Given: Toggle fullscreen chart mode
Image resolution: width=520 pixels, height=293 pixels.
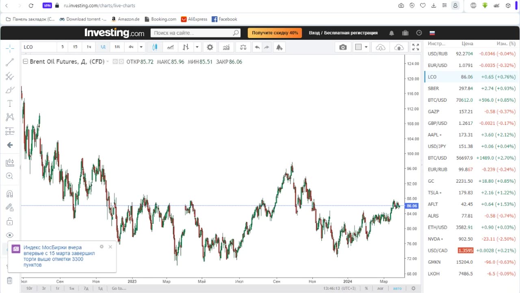Looking at the screenshot, I should coord(416,47).
